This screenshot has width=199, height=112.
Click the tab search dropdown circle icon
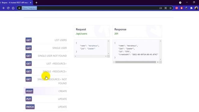[180, 2]
